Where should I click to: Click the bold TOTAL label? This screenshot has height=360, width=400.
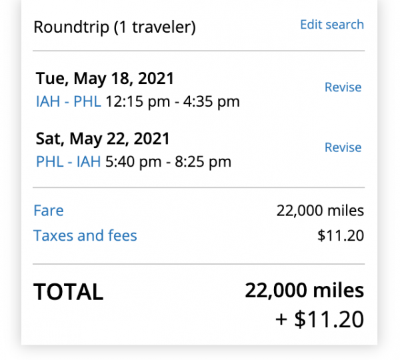(x=69, y=292)
